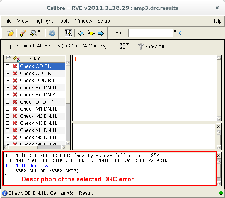Open settings gear icon in toolbar

click(x=52, y=33)
